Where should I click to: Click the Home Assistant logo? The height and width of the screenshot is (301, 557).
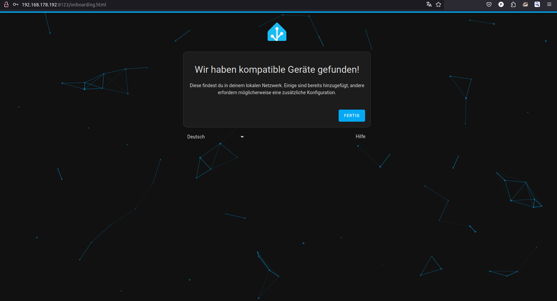point(277,32)
